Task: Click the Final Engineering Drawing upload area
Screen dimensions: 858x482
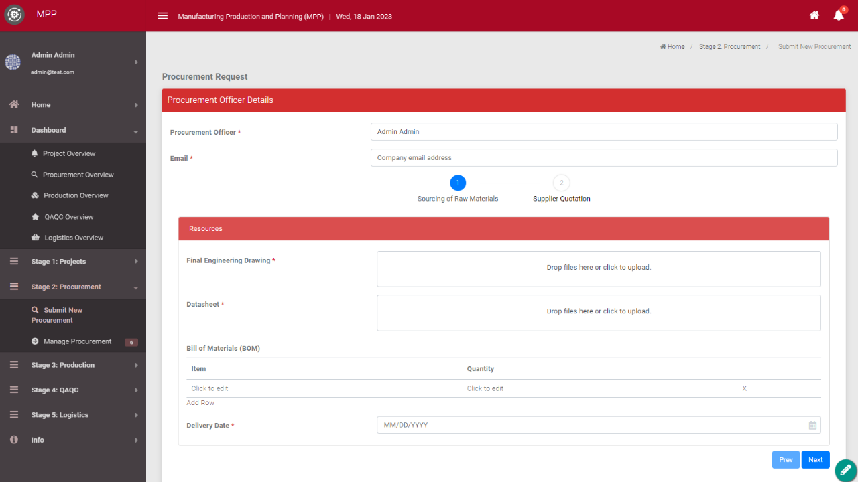Action: (x=599, y=268)
